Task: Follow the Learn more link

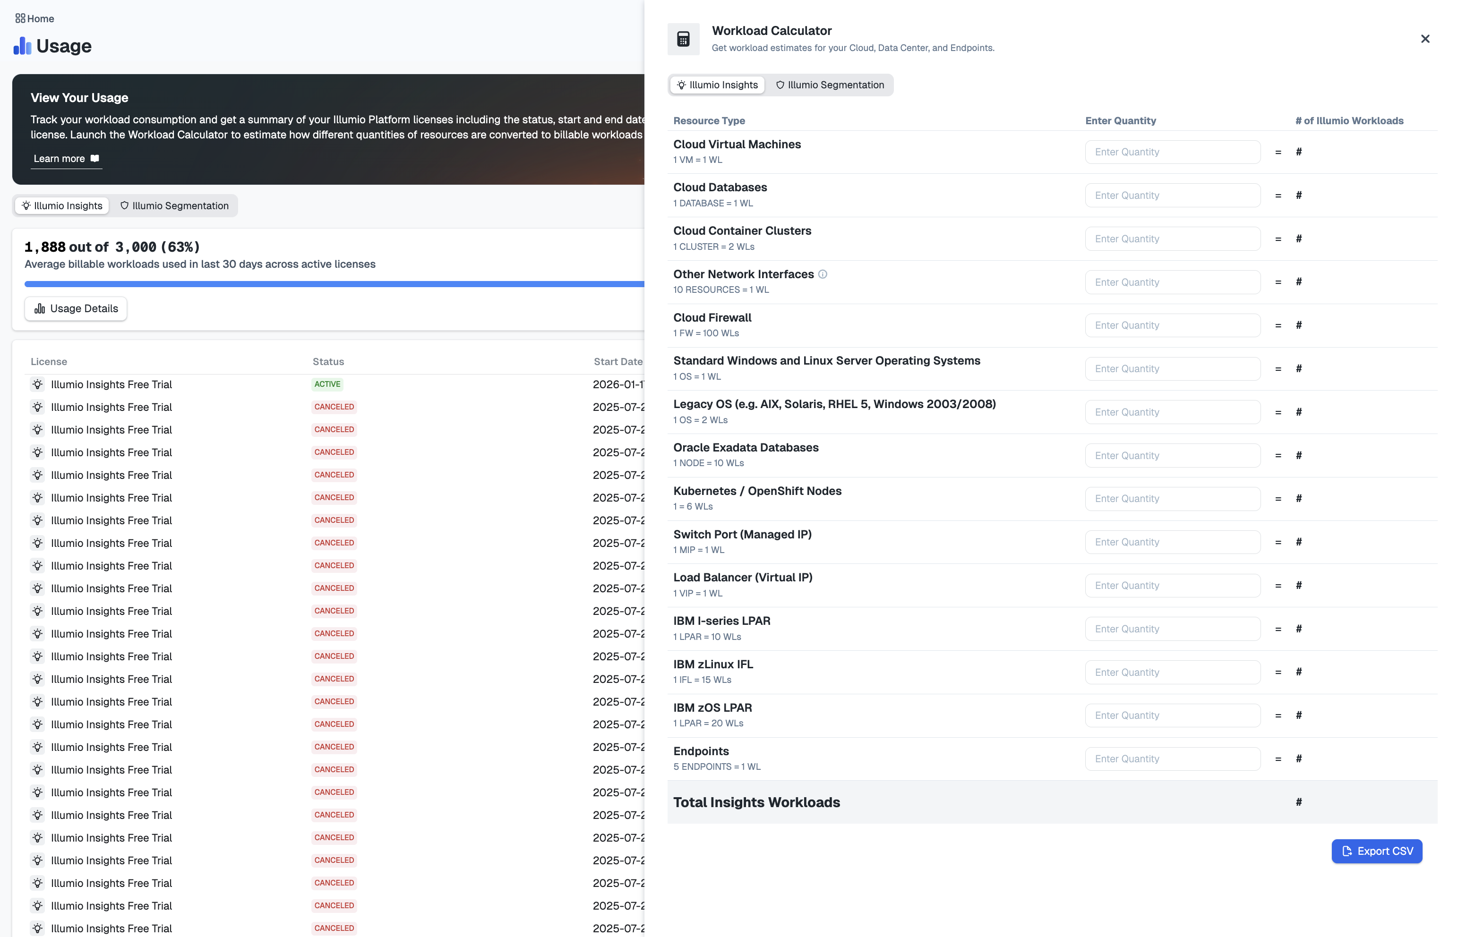Action: pyautogui.click(x=59, y=158)
